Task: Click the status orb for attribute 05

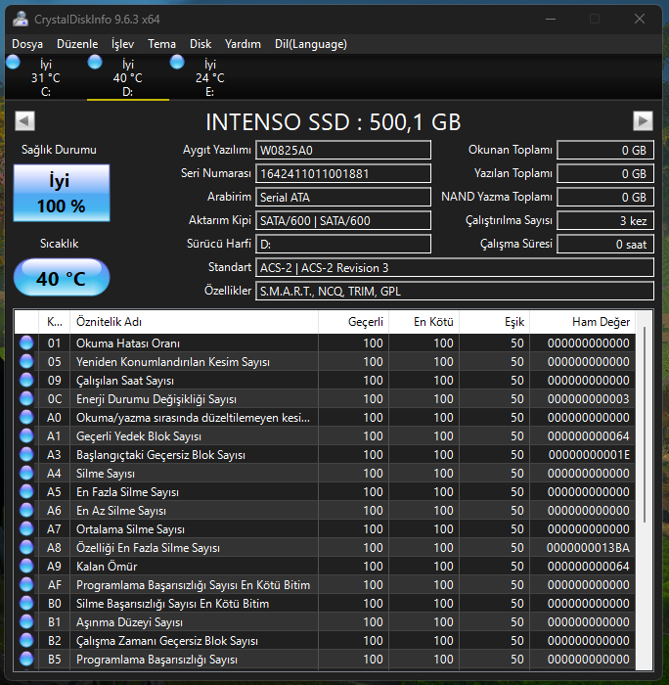Action: pyautogui.click(x=26, y=362)
